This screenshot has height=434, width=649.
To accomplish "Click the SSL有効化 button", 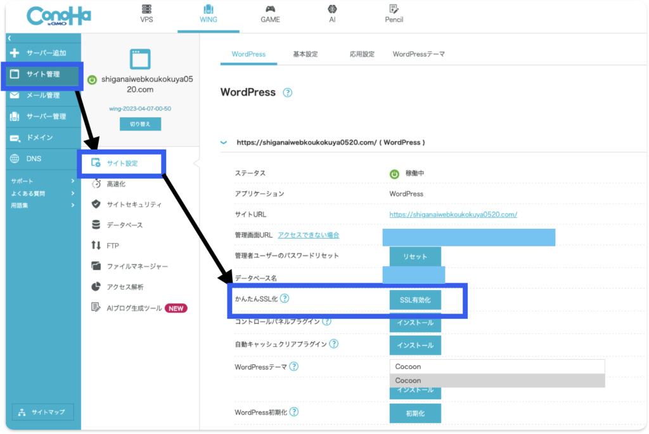I will pyautogui.click(x=415, y=300).
